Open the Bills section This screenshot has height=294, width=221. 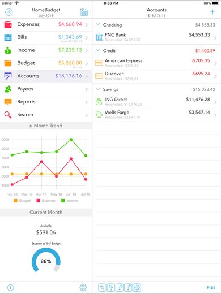(46, 37)
